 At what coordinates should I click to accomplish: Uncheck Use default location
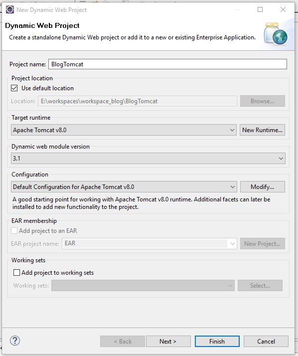14,88
